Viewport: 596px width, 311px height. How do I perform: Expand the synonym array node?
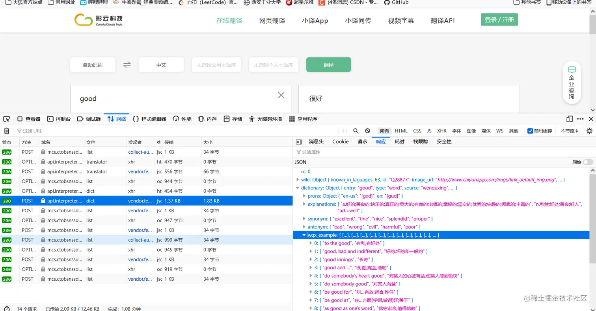point(304,219)
